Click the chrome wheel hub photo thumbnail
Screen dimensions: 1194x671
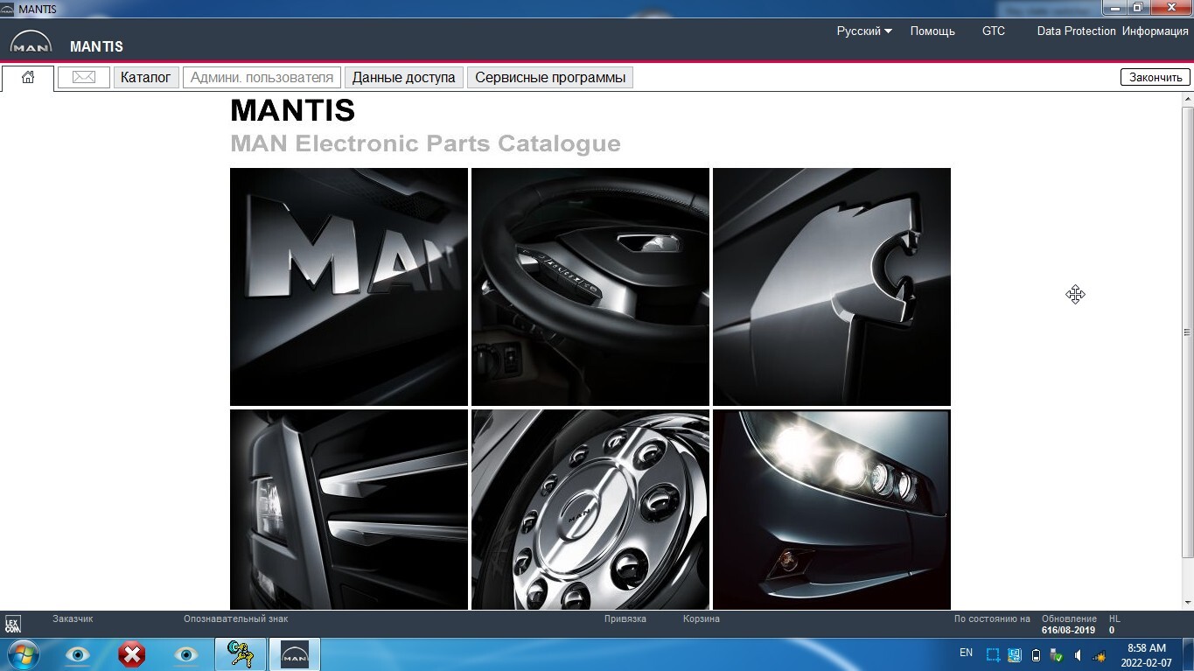point(590,509)
